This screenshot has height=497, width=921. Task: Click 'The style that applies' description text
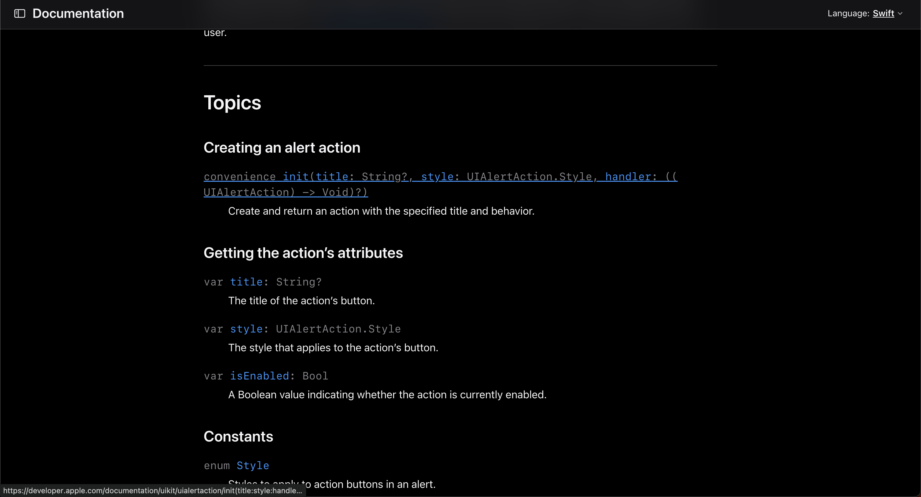point(333,348)
